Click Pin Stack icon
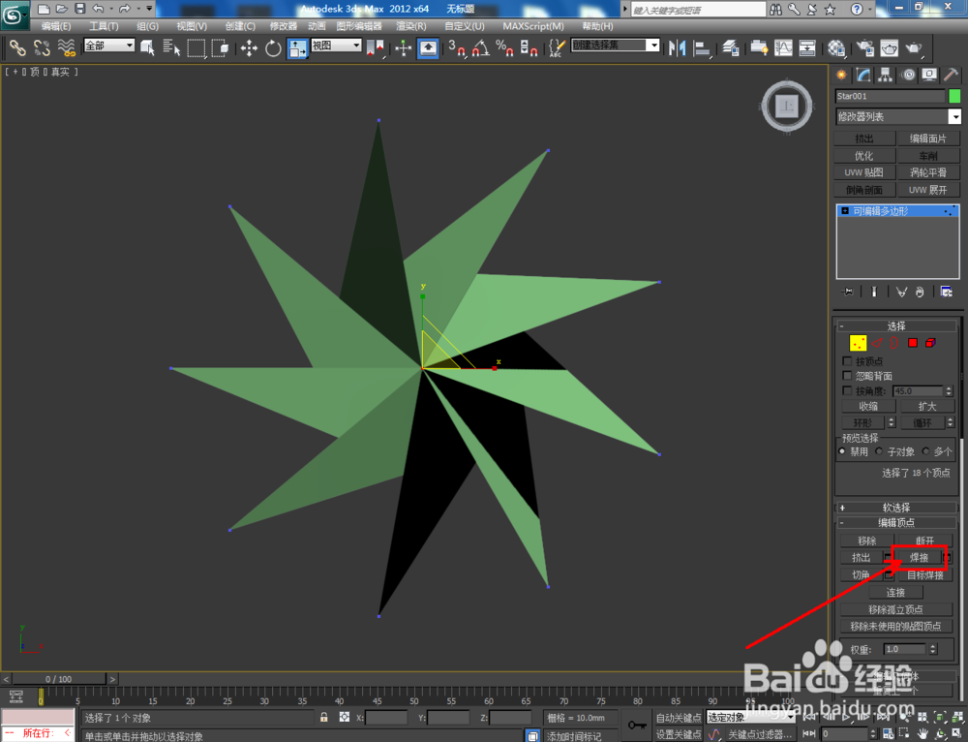This screenshot has height=742, width=968. pos(848,292)
